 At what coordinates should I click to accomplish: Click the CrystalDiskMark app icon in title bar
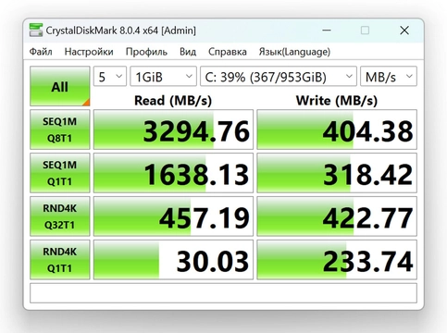36,31
